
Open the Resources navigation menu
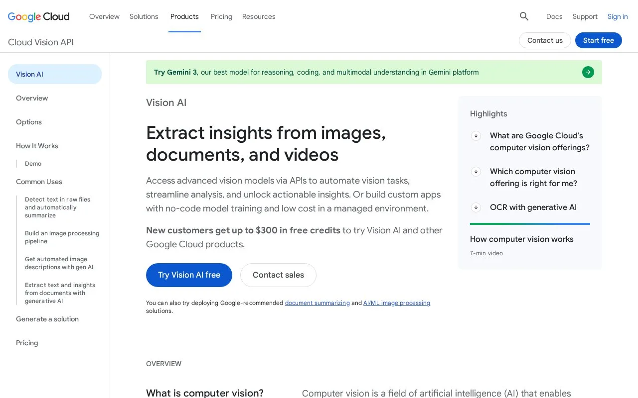[x=259, y=16]
